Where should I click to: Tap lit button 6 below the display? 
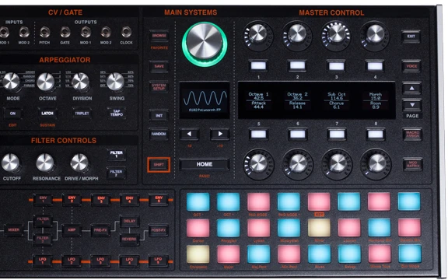click(298, 134)
